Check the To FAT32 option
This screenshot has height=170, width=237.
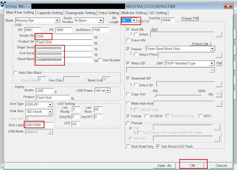click(146, 116)
